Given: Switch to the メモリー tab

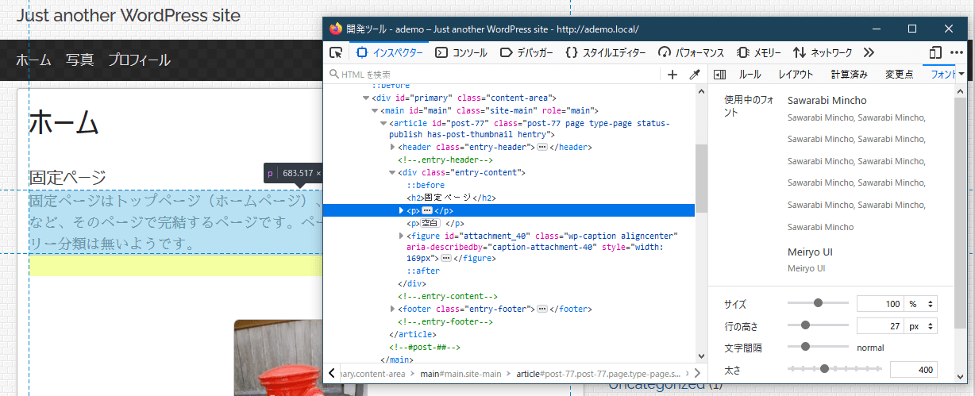Looking at the screenshot, I should point(759,52).
